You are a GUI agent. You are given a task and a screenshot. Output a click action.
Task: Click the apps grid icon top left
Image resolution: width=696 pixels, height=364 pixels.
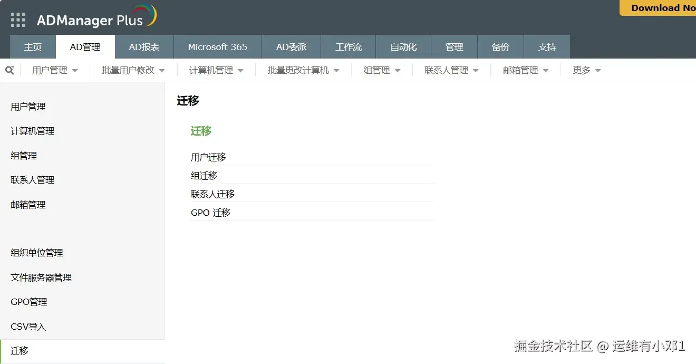(17, 19)
